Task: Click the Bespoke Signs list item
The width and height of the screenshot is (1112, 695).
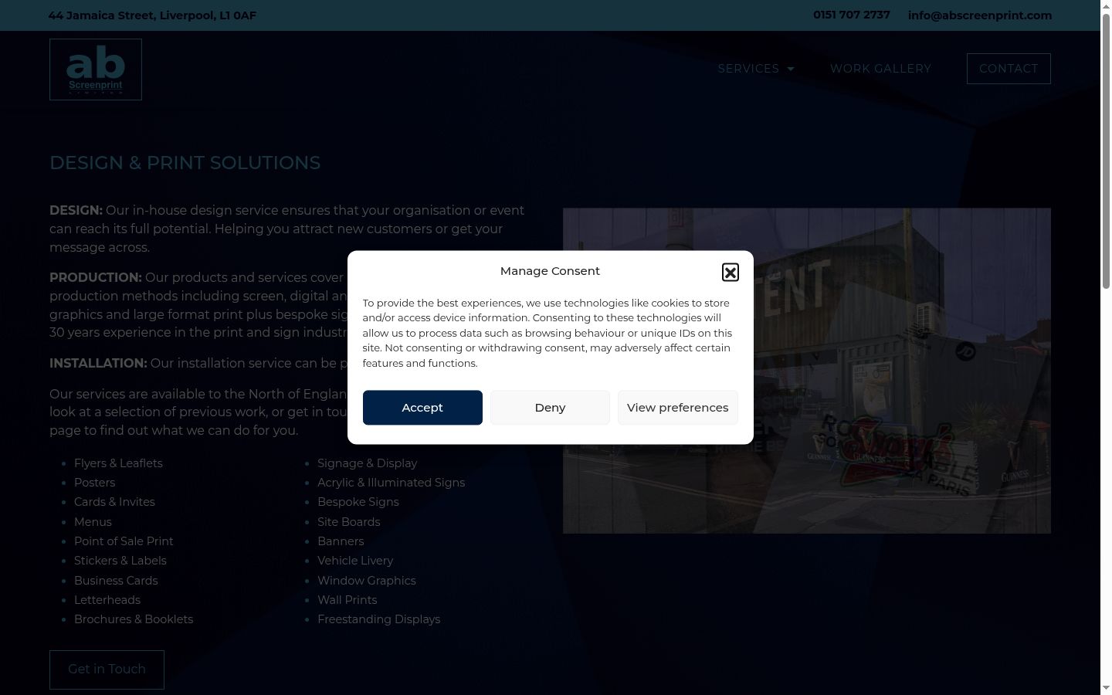Action: coord(358,502)
